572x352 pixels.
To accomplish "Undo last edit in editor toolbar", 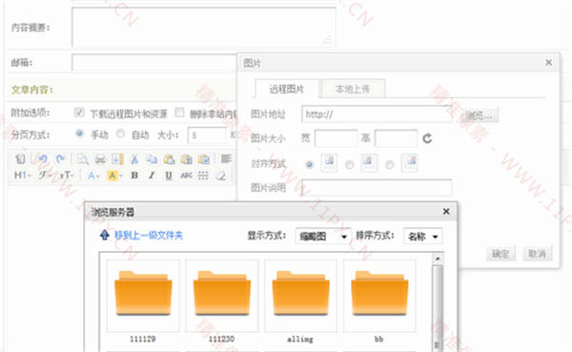I will tap(43, 159).
